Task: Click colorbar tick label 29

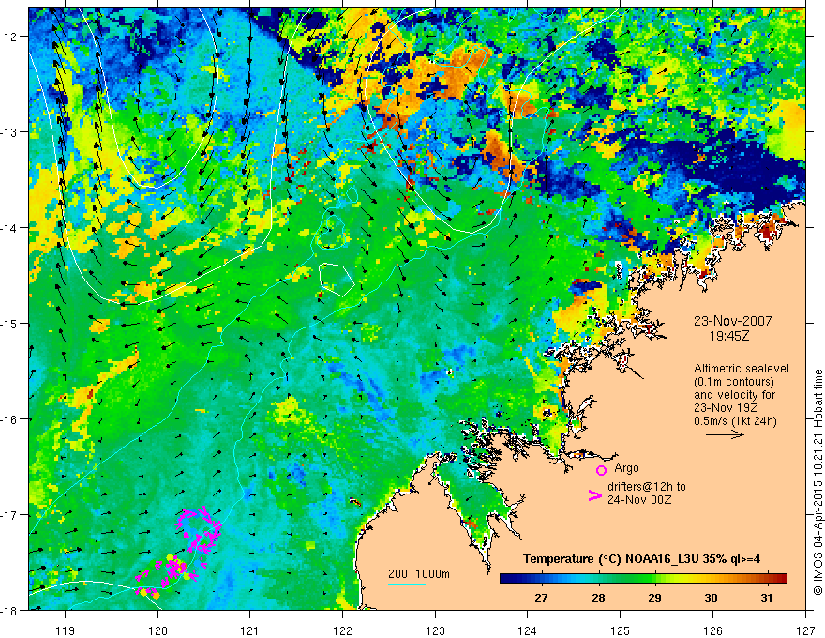Action: click(654, 598)
